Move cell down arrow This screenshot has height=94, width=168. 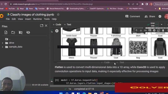tap(141, 30)
